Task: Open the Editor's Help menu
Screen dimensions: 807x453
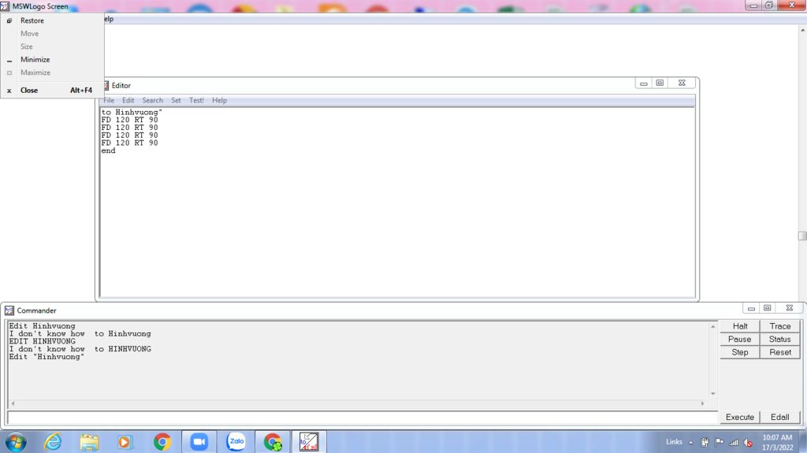Action: [219, 100]
